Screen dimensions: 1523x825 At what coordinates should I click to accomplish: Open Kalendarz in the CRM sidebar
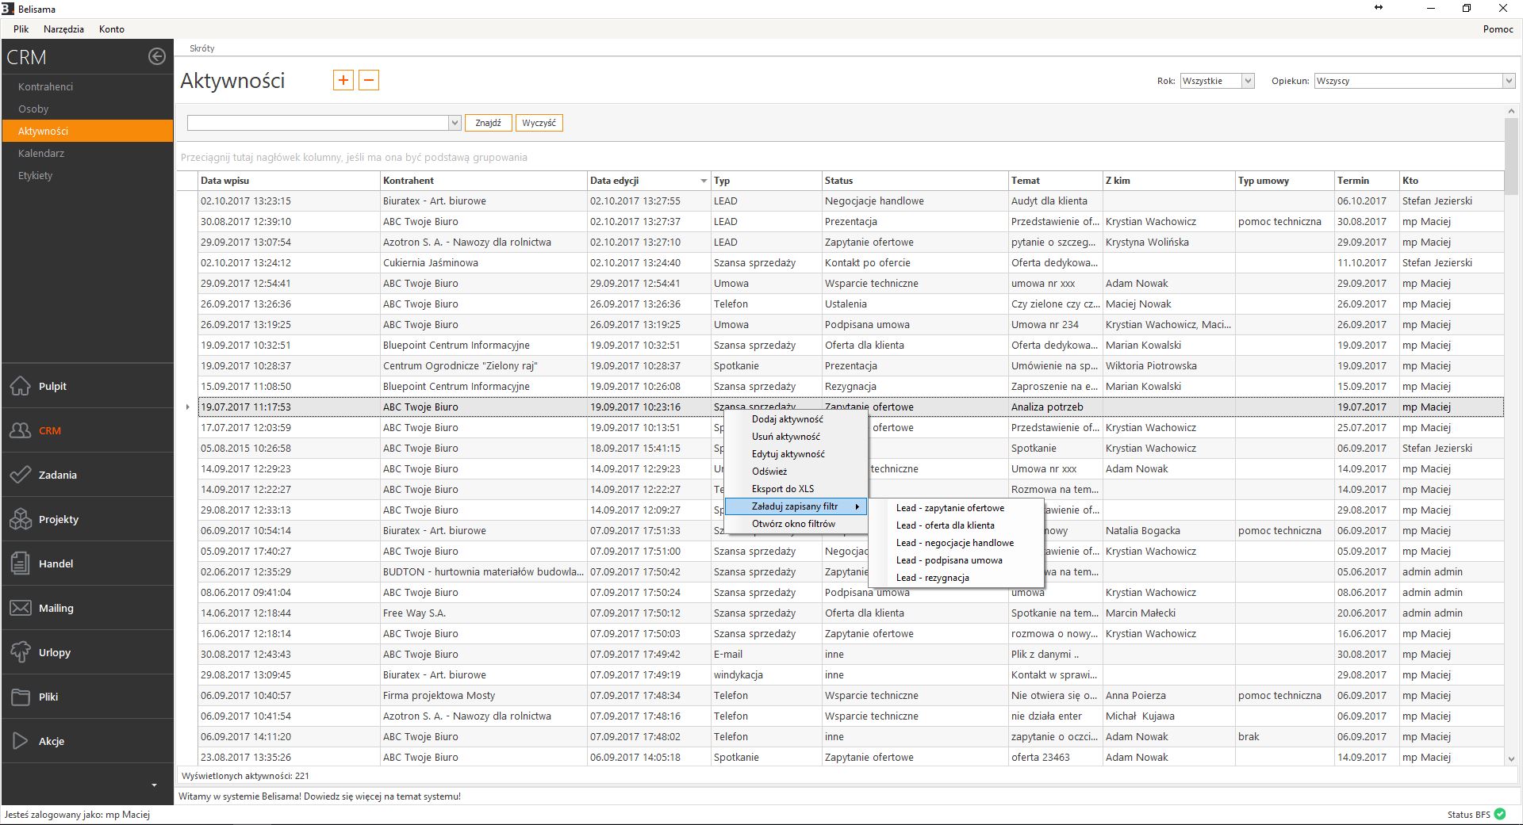(x=41, y=153)
